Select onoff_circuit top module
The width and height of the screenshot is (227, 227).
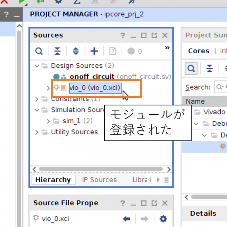(x=92, y=77)
